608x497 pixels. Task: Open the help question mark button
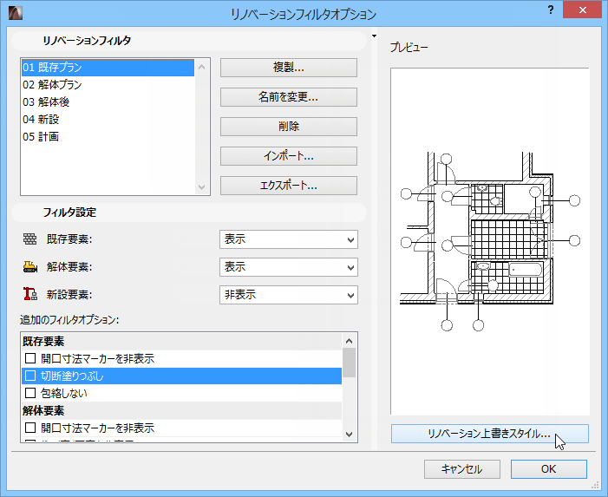[551, 10]
